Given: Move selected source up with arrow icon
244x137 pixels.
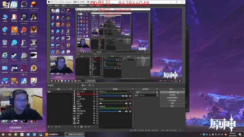Looking at the screenshot, I should coord(85,127).
